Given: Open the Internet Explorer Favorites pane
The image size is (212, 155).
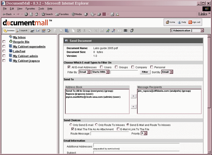Looking at the screenshot, I should tap(62, 14).
